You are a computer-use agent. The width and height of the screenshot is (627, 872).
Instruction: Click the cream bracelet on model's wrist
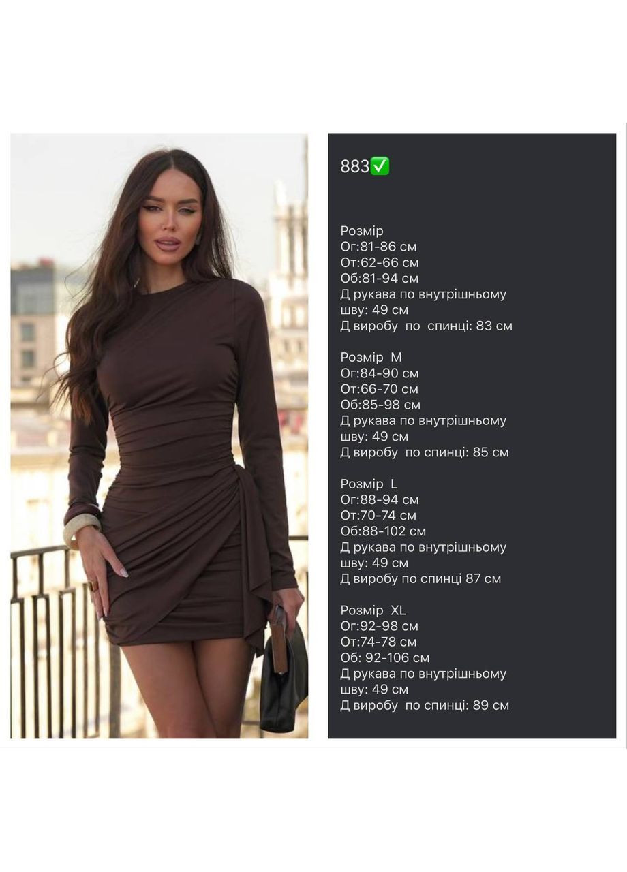[x=81, y=529]
